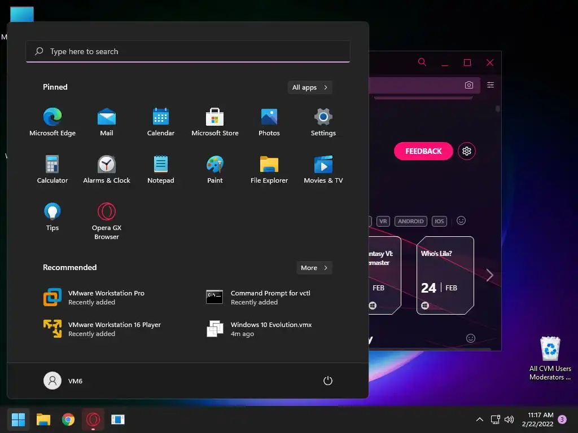Viewport: 578px width, 433px height.
Task: Open Microsoft Store pinned app
Action: (215, 122)
